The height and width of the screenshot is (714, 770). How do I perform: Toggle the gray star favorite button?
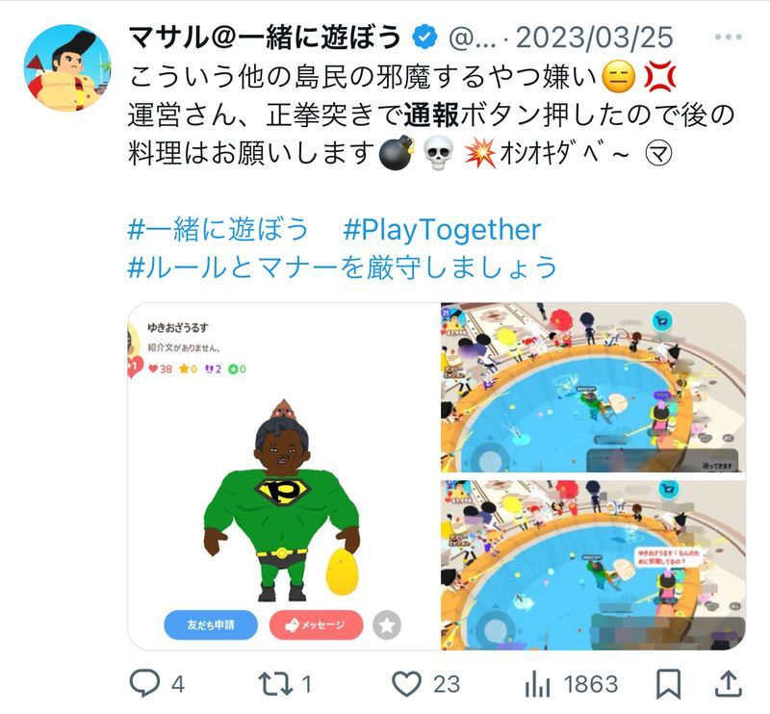[387, 625]
